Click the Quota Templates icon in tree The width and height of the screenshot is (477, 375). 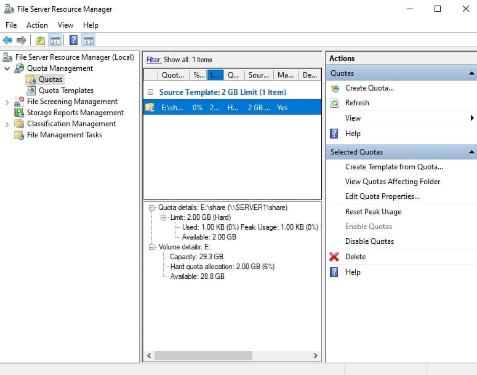(31, 91)
